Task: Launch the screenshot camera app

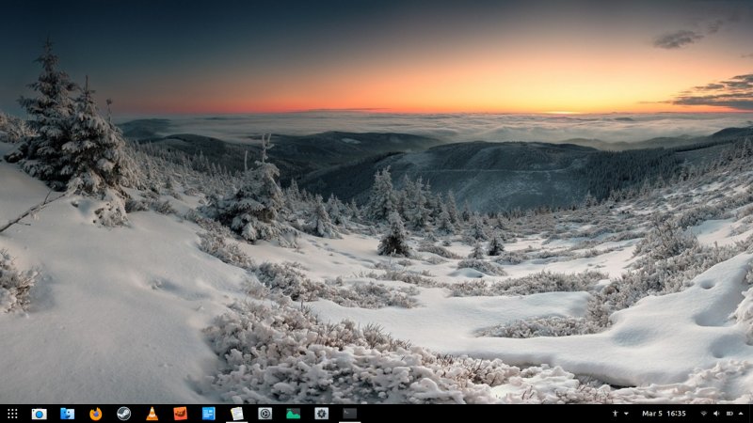Action: pos(39,414)
